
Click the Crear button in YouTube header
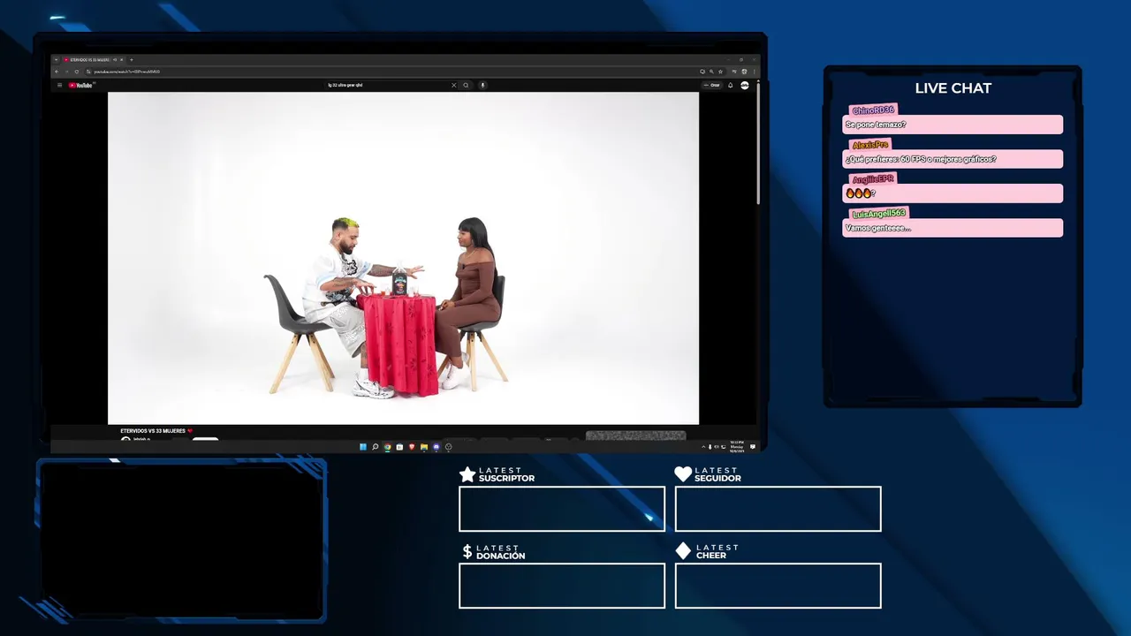click(713, 86)
